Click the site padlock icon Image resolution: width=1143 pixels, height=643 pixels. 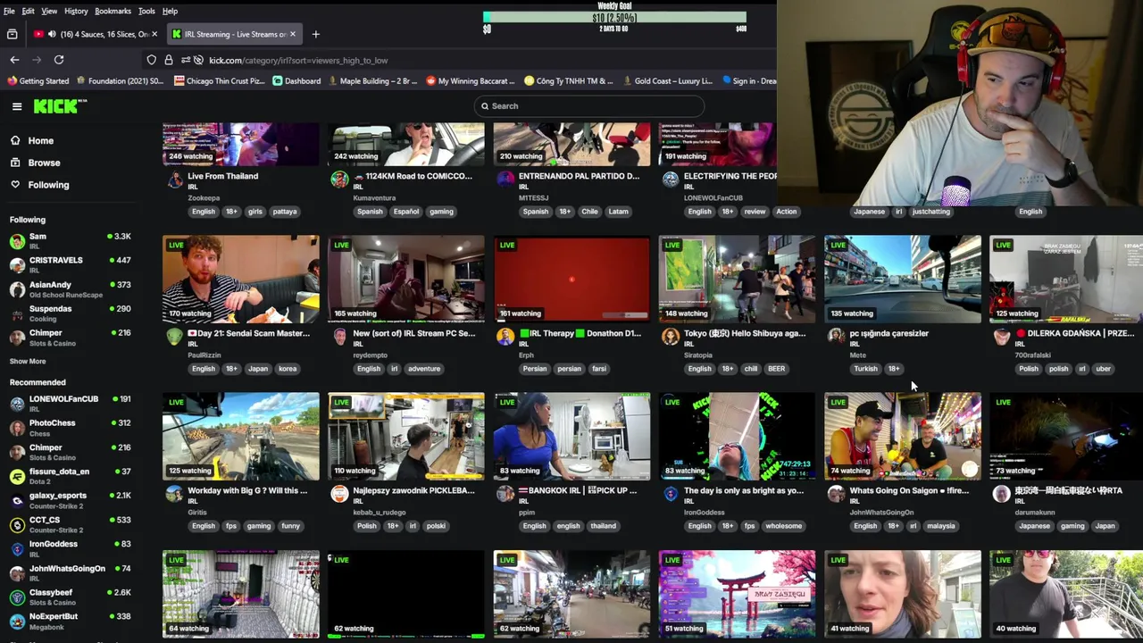click(x=168, y=60)
